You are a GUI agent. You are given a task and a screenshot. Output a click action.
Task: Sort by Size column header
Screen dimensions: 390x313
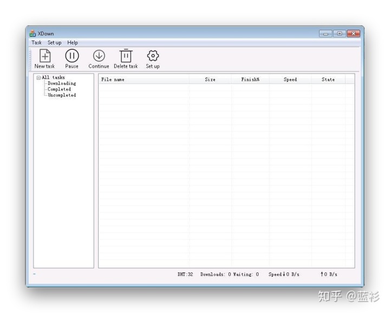210,80
